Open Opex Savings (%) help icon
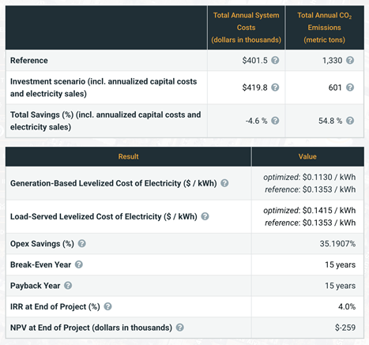The image size is (369, 345). click(82, 244)
